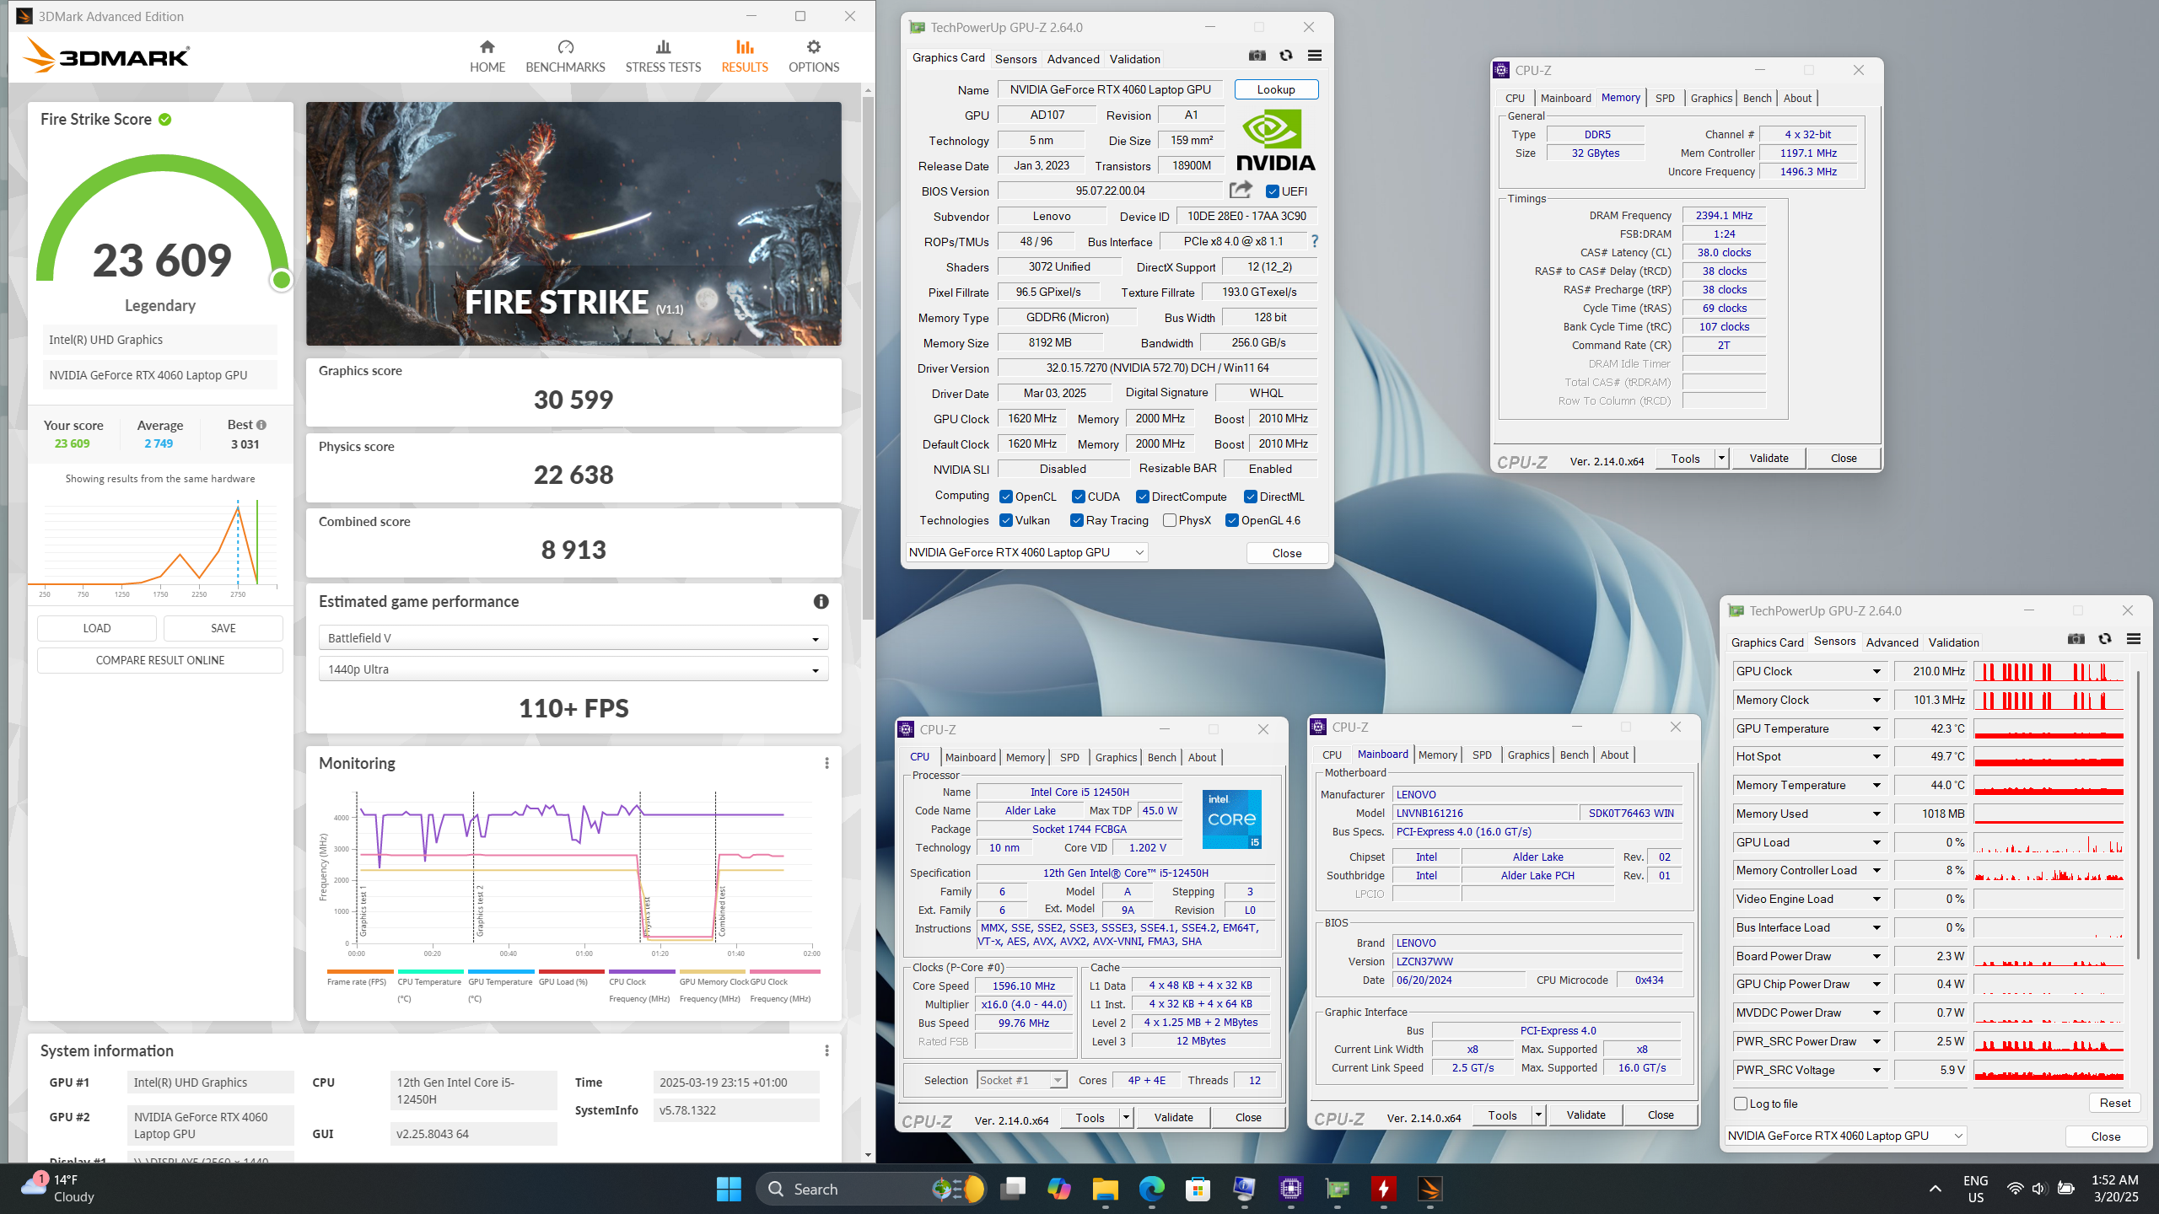2159x1214 pixels.
Task: Open Microsoft Store from taskbar
Action: coord(1198,1189)
